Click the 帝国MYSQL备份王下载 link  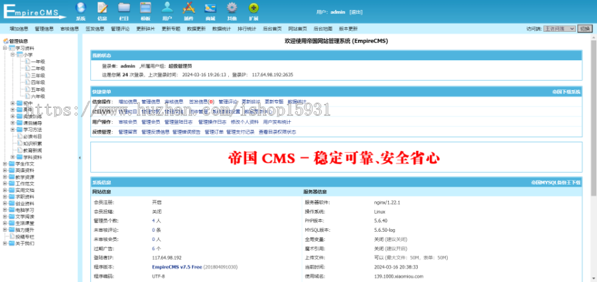[556, 183]
